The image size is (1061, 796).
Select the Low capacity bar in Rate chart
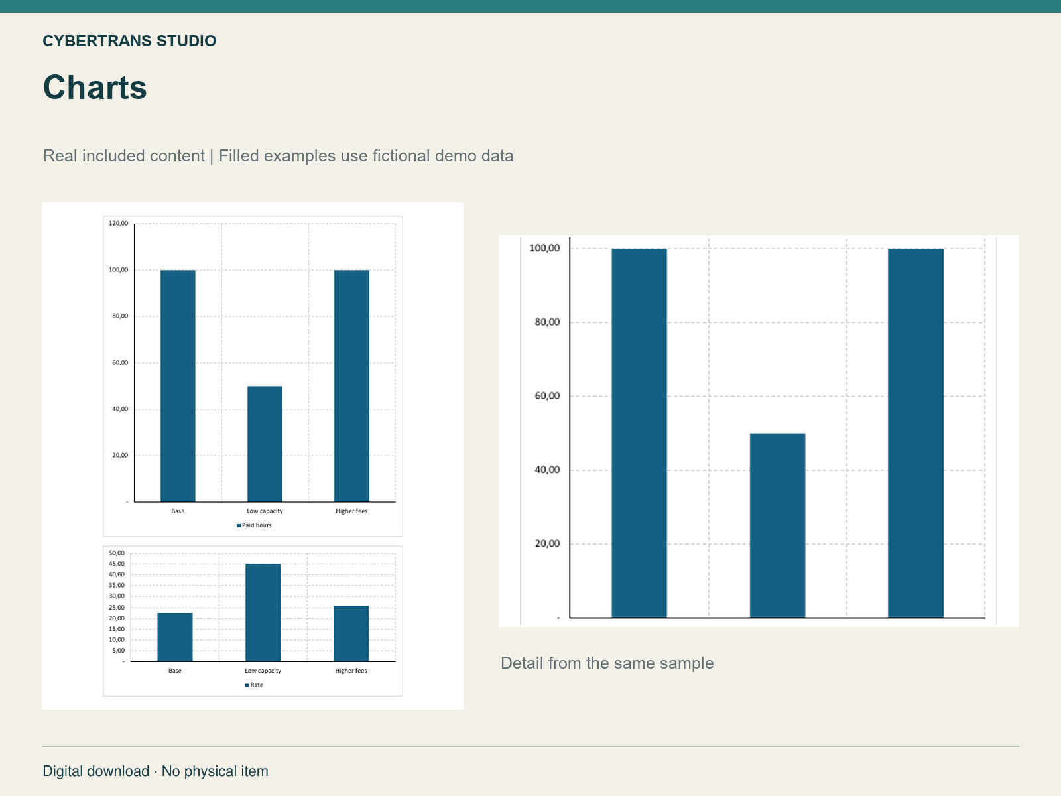click(x=263, y=612)
